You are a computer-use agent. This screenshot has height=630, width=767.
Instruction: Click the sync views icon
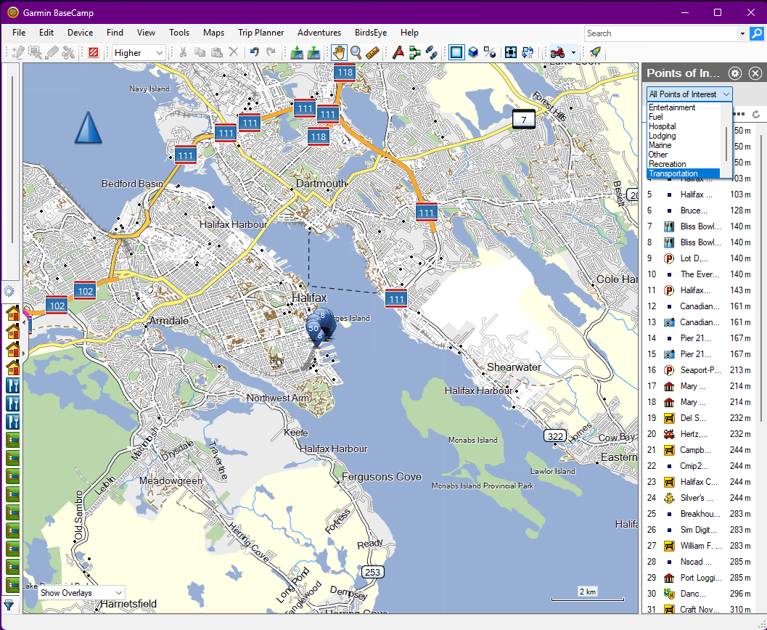[528, 52]
